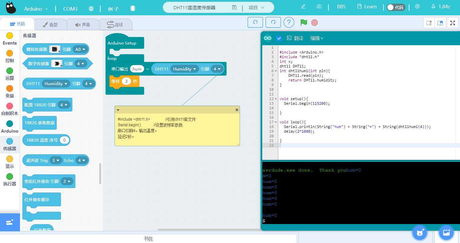Open the globe language selector
Screen dimensions: 460x243
pos(91,9)
